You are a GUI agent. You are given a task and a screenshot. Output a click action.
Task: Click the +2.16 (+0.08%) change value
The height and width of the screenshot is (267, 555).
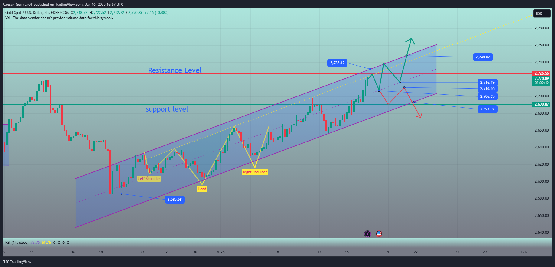coord(156,13)
